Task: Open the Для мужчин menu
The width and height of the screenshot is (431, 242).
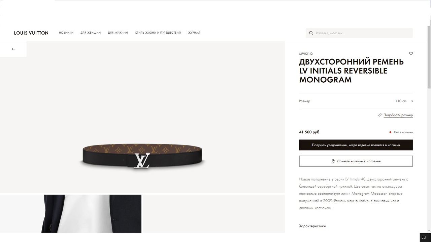Action: click(x=118, y=33)
